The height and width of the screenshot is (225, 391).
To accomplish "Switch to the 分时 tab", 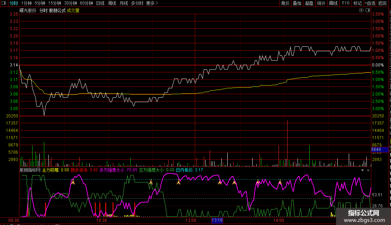I will [x=14, y=3].
